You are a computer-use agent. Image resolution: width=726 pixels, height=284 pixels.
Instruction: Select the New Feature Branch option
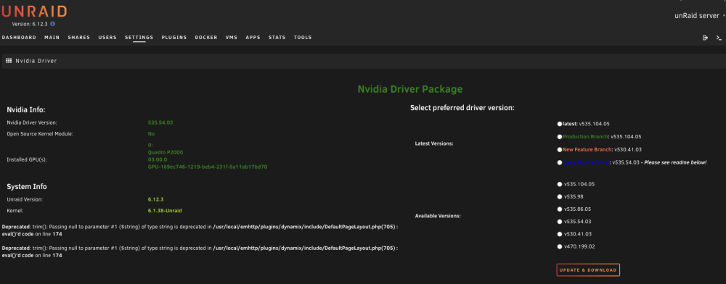tap(560, 150)
